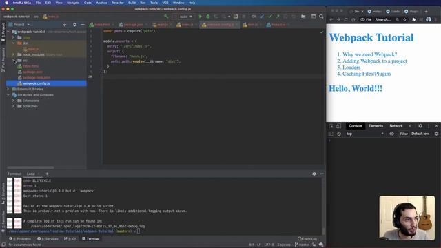Click the master git branch in status bar

(x=302, y=245)
